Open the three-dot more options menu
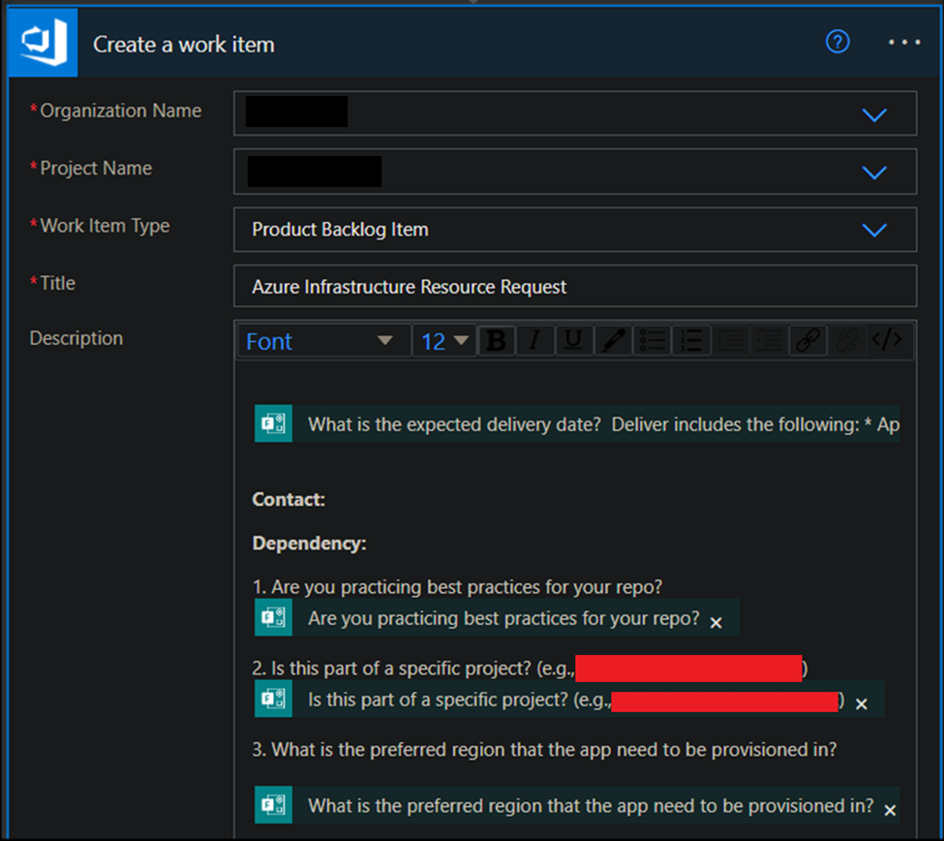This screenshot has height=841, width=944. 904,43
